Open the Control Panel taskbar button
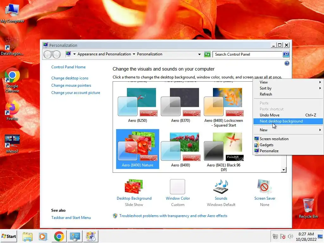This screenshot has width=324, height=243. (x=75, y=236)
